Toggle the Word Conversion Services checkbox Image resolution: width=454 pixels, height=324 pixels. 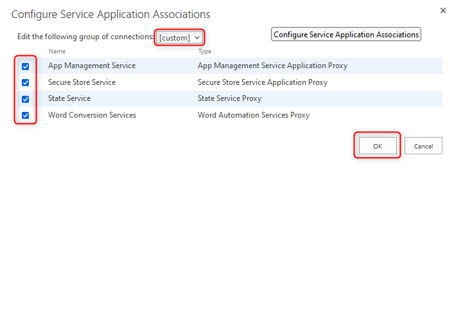(x=26, y=115)
